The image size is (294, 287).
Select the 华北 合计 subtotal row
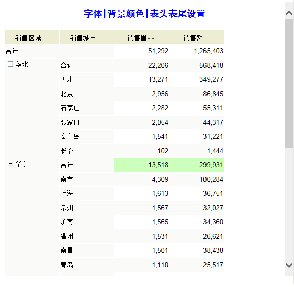point(141,66)
